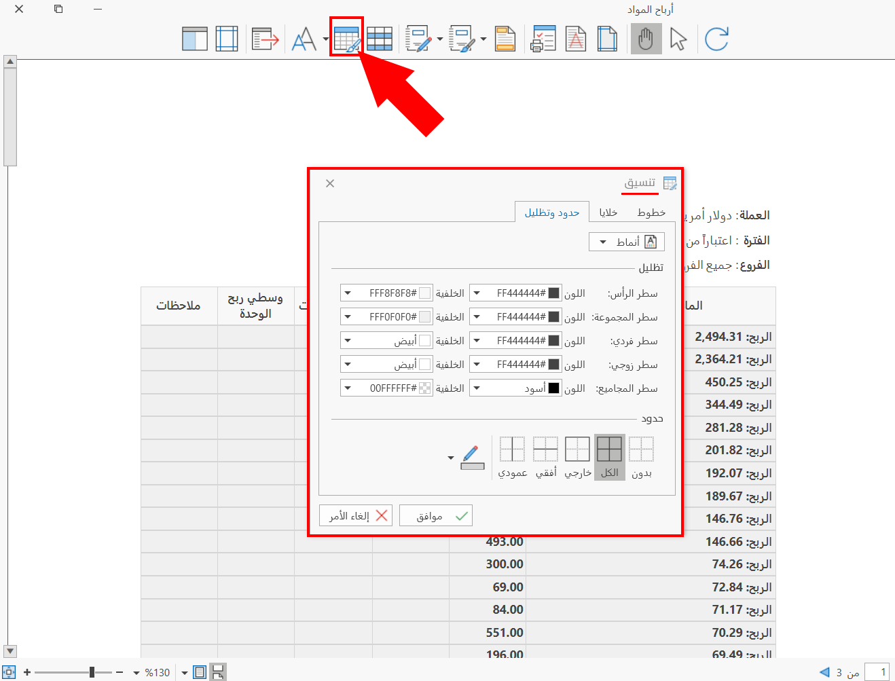Click the page margins frame icon
Screen dimensions: 895x681
point(227,39)
